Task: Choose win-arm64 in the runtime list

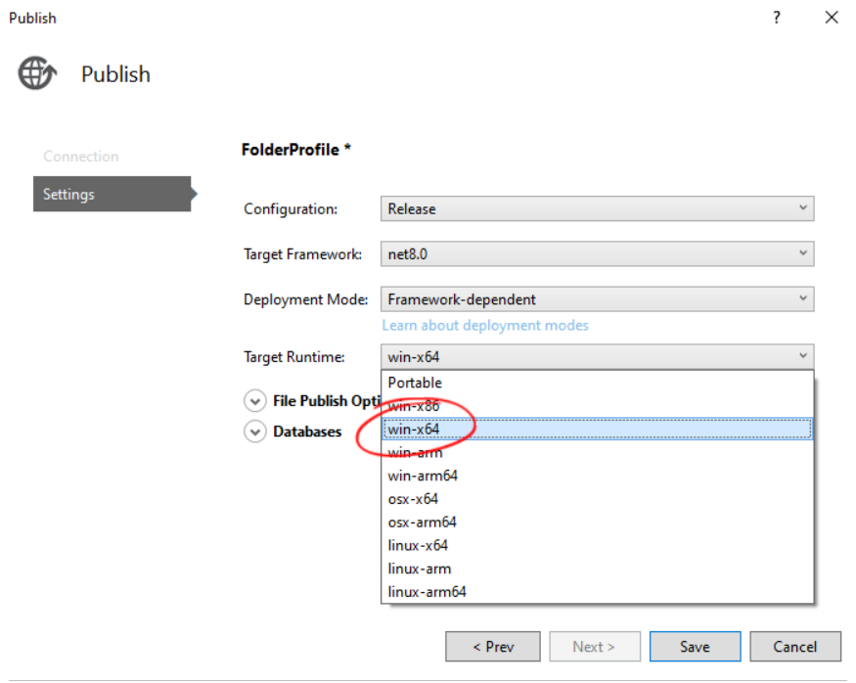Action: 597,476
